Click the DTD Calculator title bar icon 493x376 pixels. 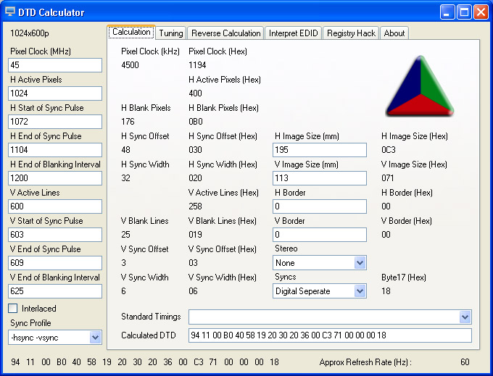10,12
